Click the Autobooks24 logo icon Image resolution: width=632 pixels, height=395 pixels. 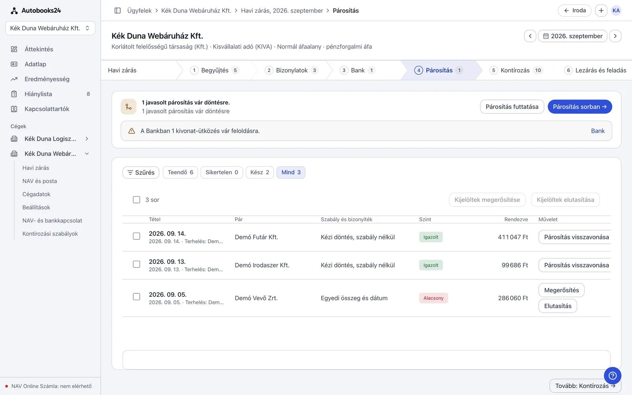tap(14, 11)
